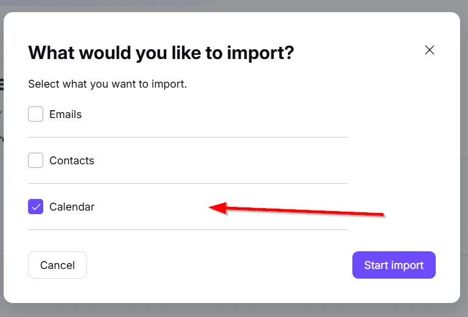Tick the Emails checkbox
This screenshot has width=468, height=317.
click(36, 114)
